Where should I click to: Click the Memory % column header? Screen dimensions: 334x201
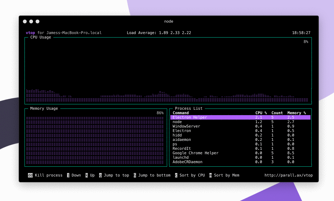point(297,113)
